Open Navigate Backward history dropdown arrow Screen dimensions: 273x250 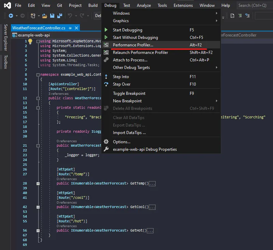click(17, 16)
